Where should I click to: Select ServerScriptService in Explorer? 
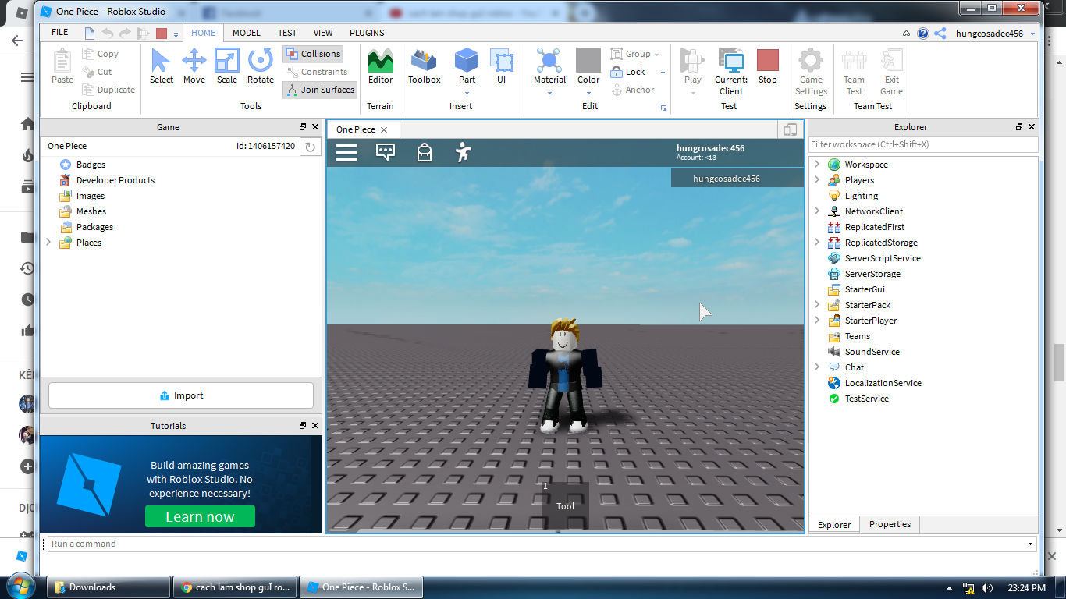pyautogui.click(x=883, y=258)
